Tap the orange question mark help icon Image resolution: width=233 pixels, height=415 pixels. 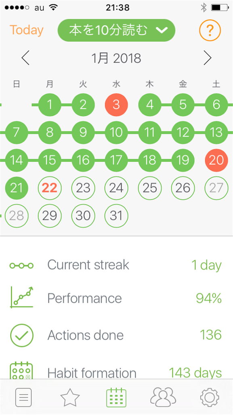(x=210, y=31)
